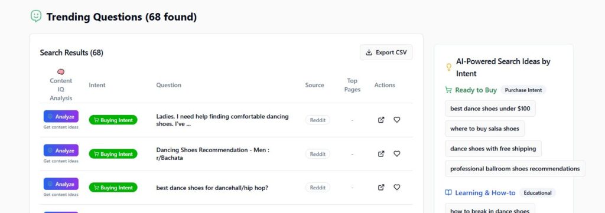Export search results as CSV
605x213 pixels.
[386, 53]
